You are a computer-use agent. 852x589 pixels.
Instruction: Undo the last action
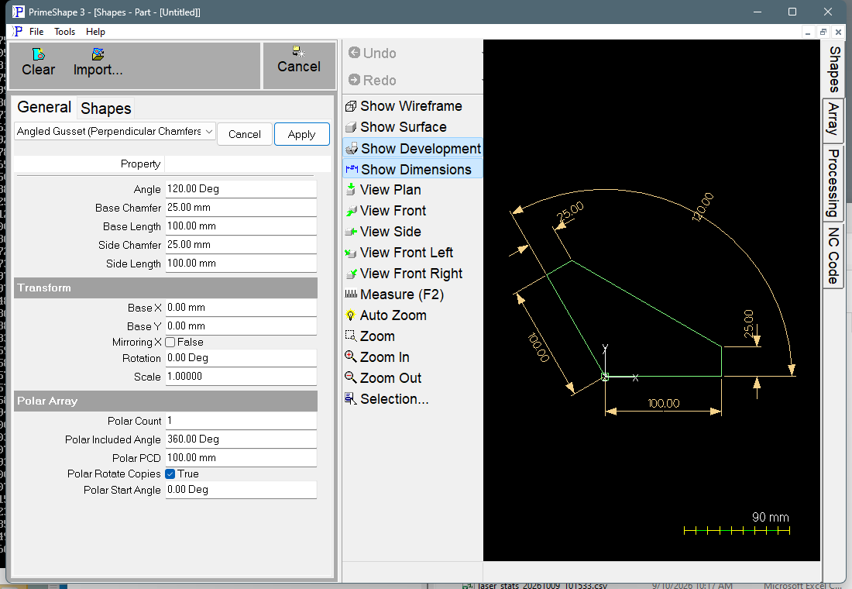[373, 53]
